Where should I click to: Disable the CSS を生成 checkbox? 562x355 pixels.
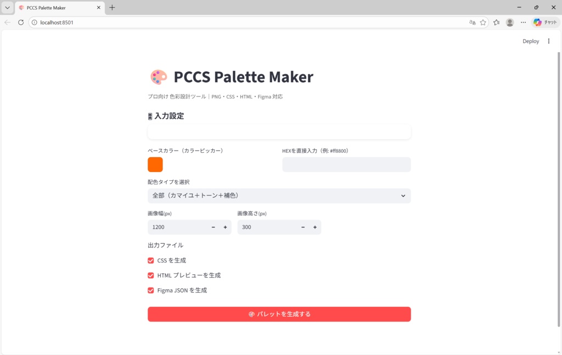click(150, 260)
